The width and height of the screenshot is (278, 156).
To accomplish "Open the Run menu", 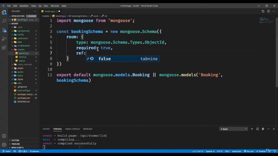I will pyautogui.click(x=46, y=6).
